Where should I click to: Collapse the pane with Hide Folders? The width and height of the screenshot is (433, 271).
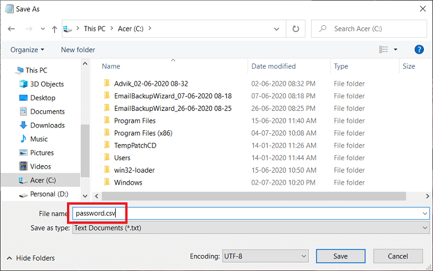(30, 258)
